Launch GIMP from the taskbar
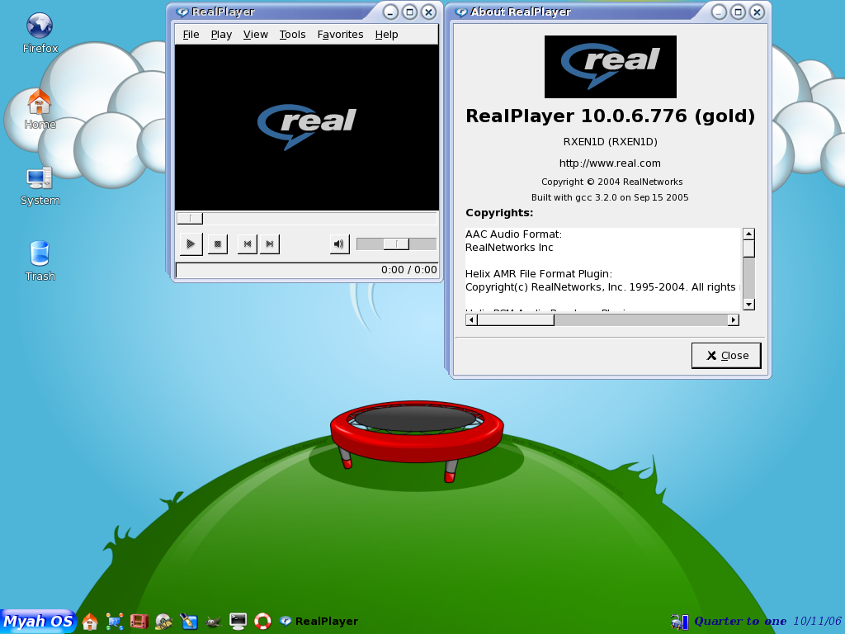This screenshot has height=634, width=845. 214,622
